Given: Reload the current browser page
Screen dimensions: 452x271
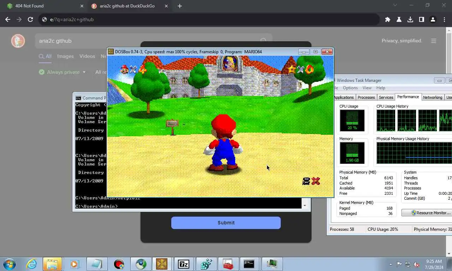Looking at the screenshot, I should 30,19.
